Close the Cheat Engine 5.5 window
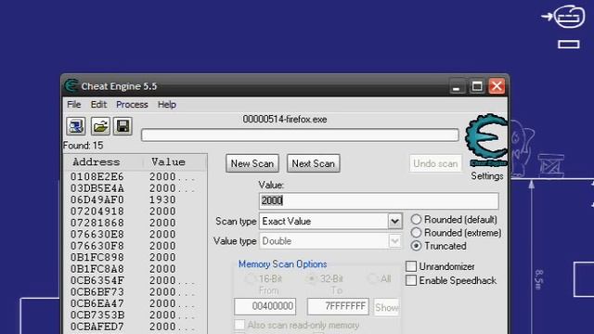This screenshot has width=594, height=334. 497,86
